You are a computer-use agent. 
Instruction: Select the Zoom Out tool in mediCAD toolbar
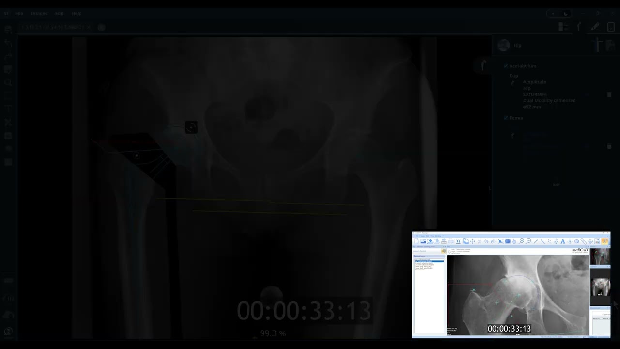pos(527,241)
